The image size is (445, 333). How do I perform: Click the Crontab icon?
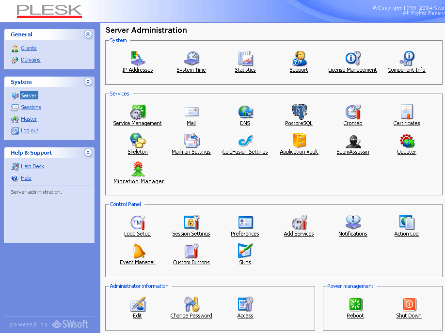(353, 112)
